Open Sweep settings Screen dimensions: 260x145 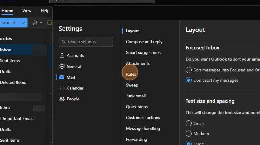(x=132, y=85)
